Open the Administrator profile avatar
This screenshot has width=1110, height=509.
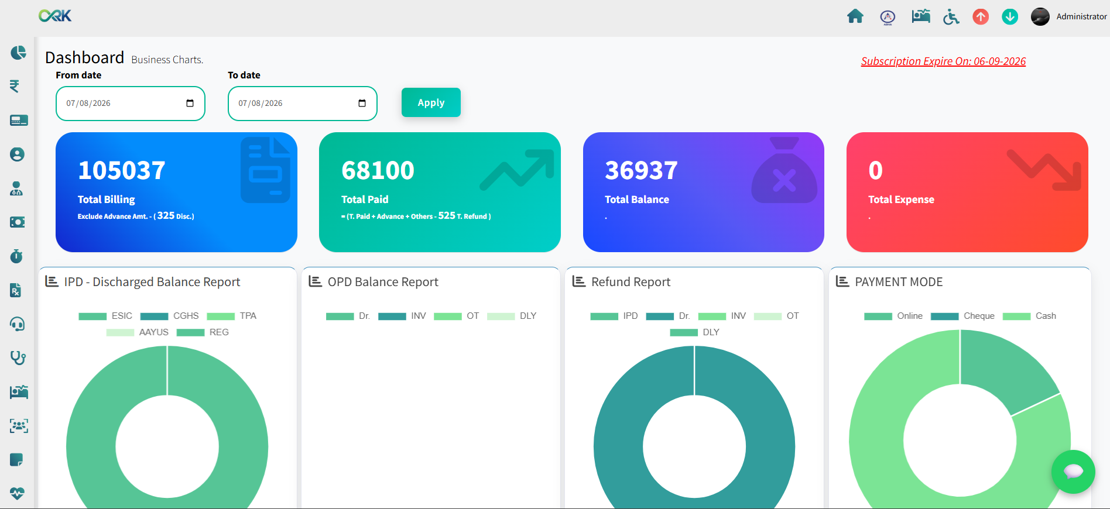pos(1040,16)
